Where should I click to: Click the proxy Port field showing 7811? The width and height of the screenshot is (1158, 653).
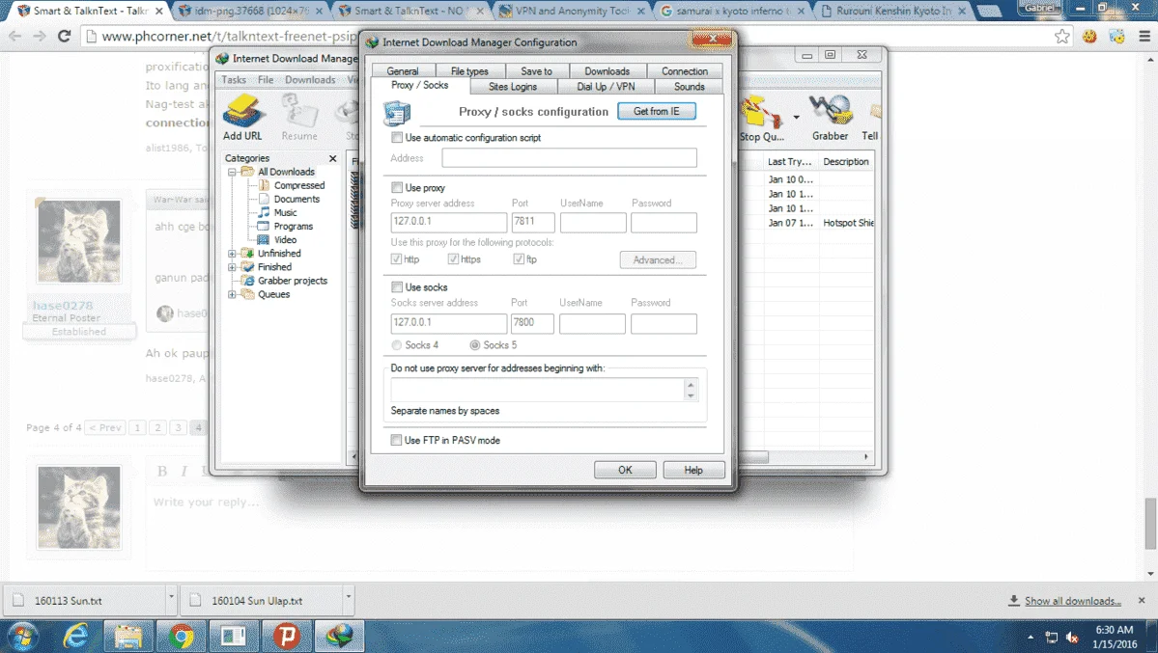[x=532, y=222]
